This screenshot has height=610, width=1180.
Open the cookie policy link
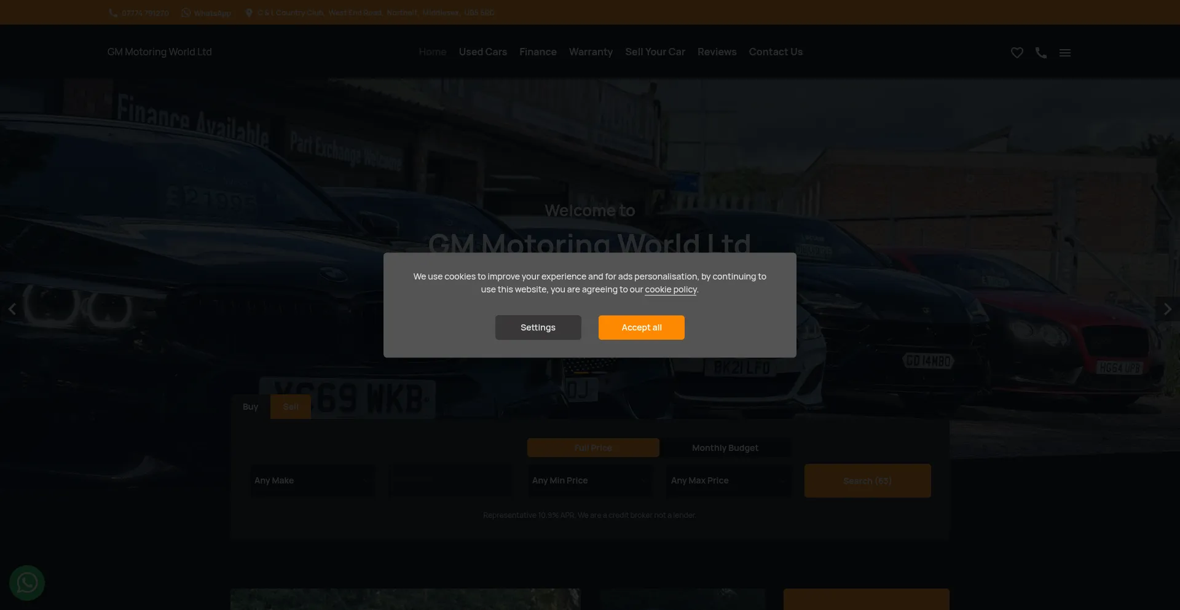pos(671,289)
